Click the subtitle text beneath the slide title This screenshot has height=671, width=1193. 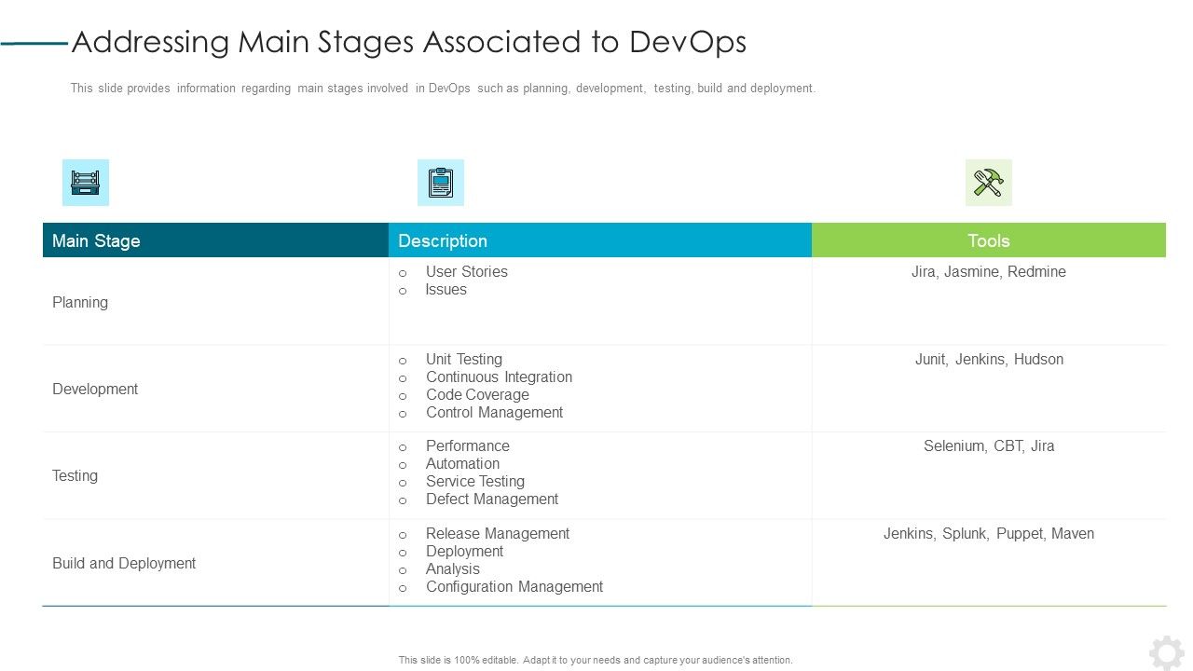point(442,88)
